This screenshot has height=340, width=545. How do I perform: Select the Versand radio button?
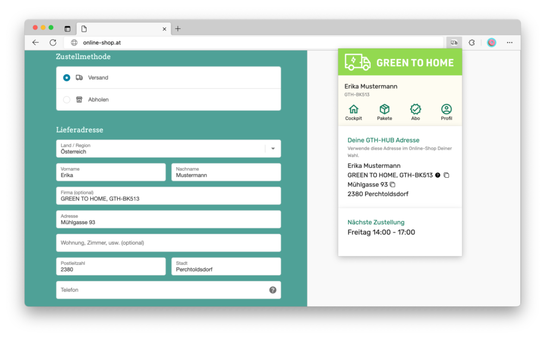66,78
